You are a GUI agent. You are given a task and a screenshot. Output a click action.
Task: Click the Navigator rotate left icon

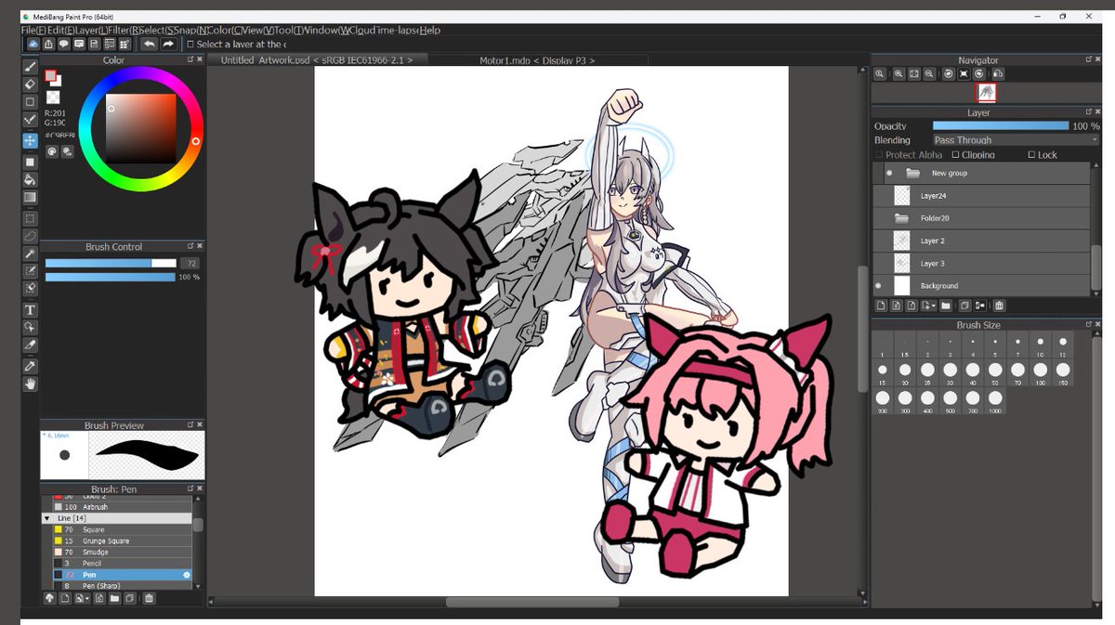pos(949,73)
